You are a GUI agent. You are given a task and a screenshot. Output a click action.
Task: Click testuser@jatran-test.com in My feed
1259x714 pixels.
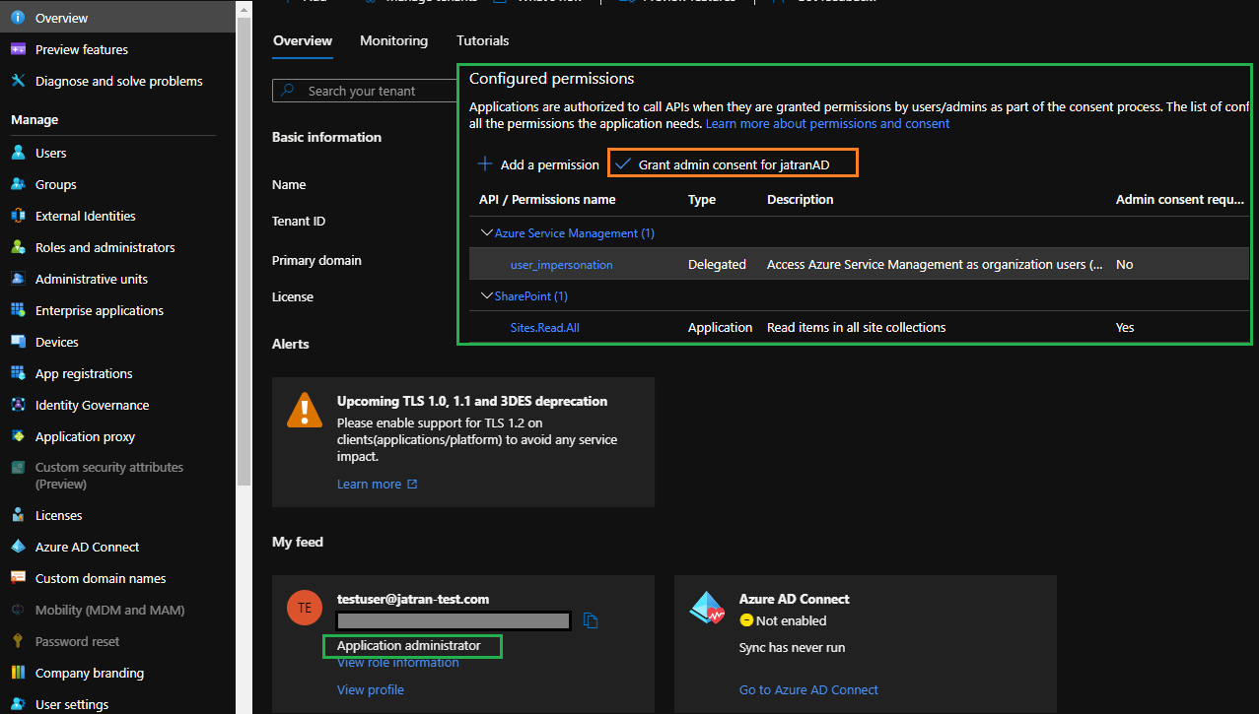pyautogui.click(x=413, y=599)
